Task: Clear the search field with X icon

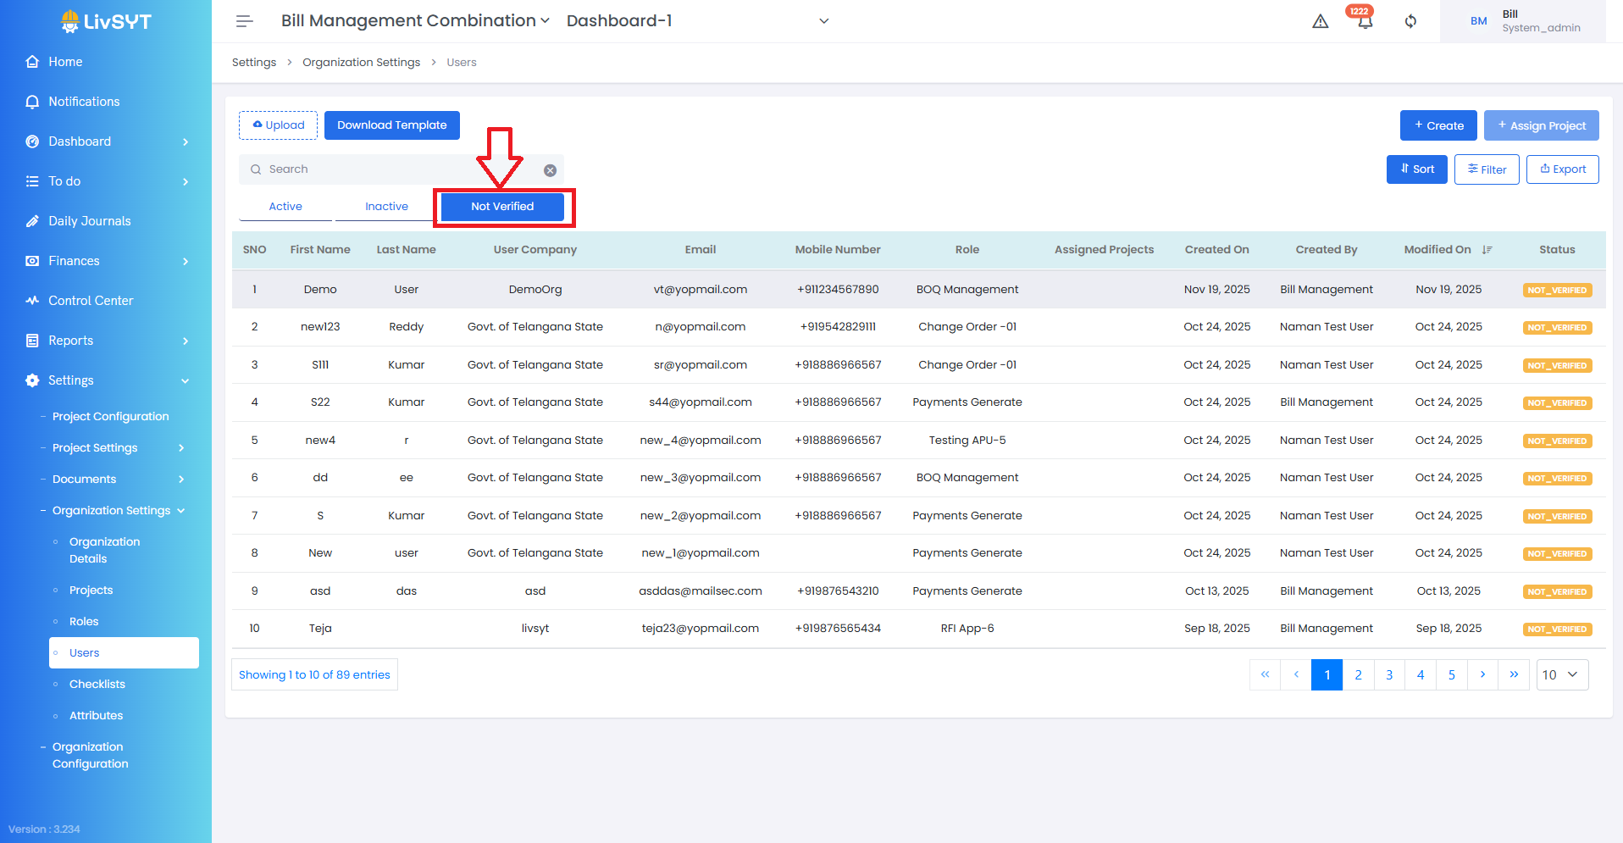Action: point(550,170)
